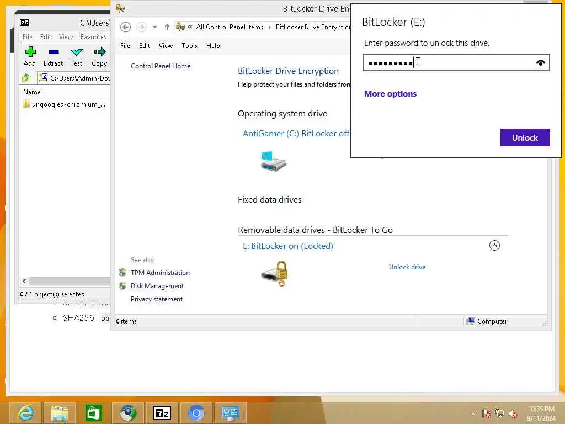The height and width of the screenshot is (424, 565).
Task: Go up one level in Control Panel
Action: [167, 27]
